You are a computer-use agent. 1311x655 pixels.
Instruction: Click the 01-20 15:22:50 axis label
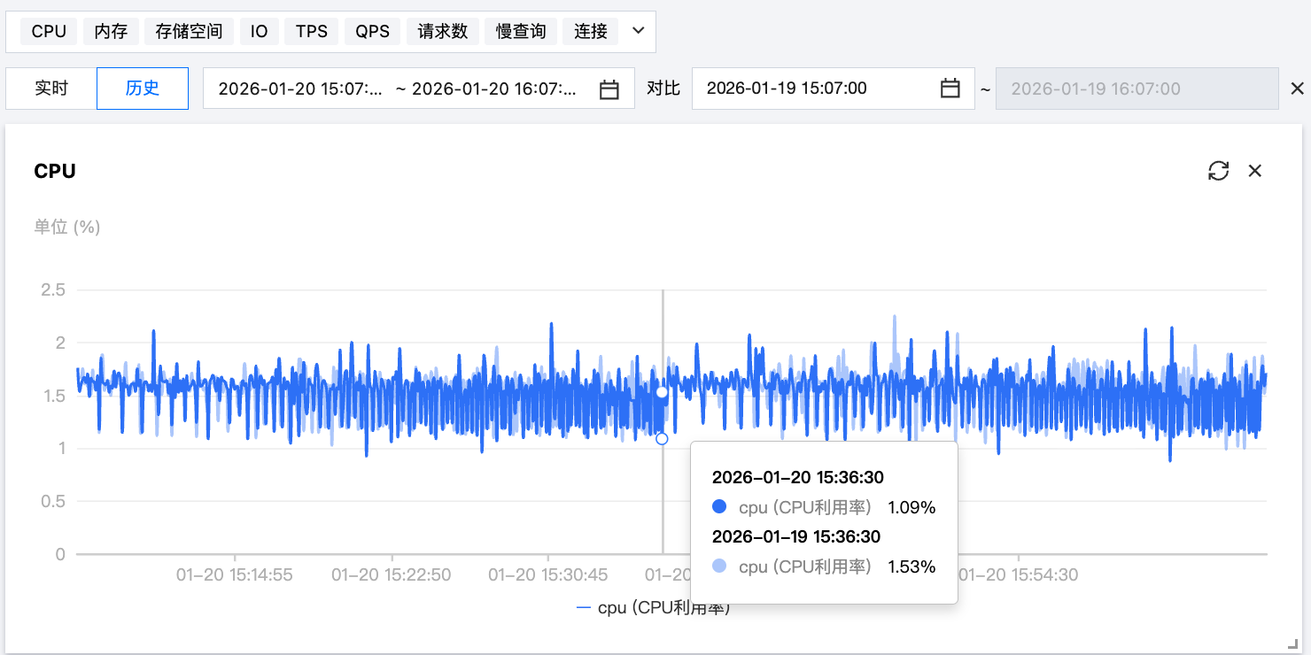pos(392,575)
